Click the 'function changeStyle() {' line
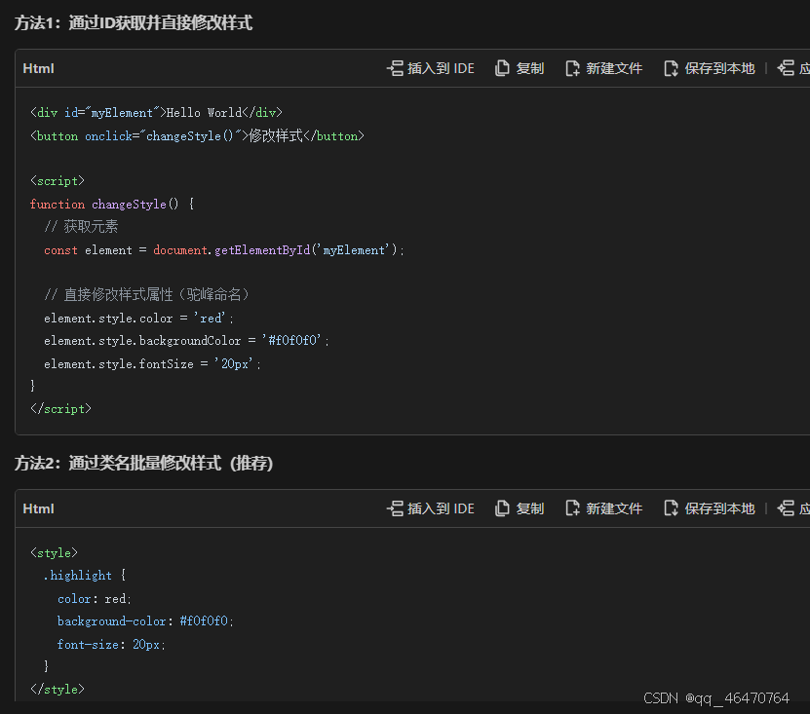Viewport: 810px width, 714px height. [112, 205]
